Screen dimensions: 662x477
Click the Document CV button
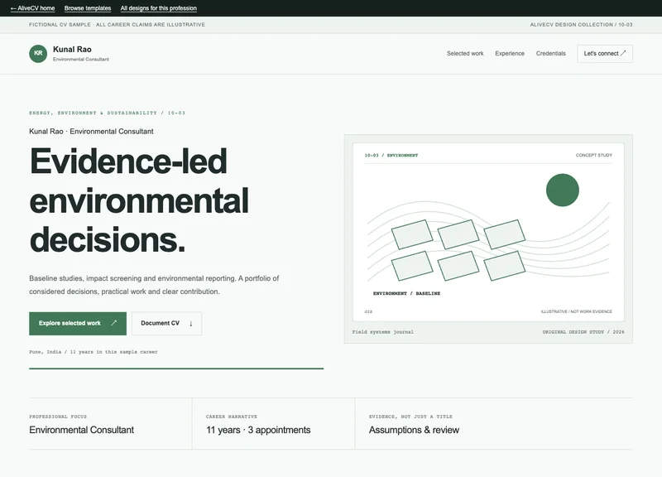coord(166,324)
